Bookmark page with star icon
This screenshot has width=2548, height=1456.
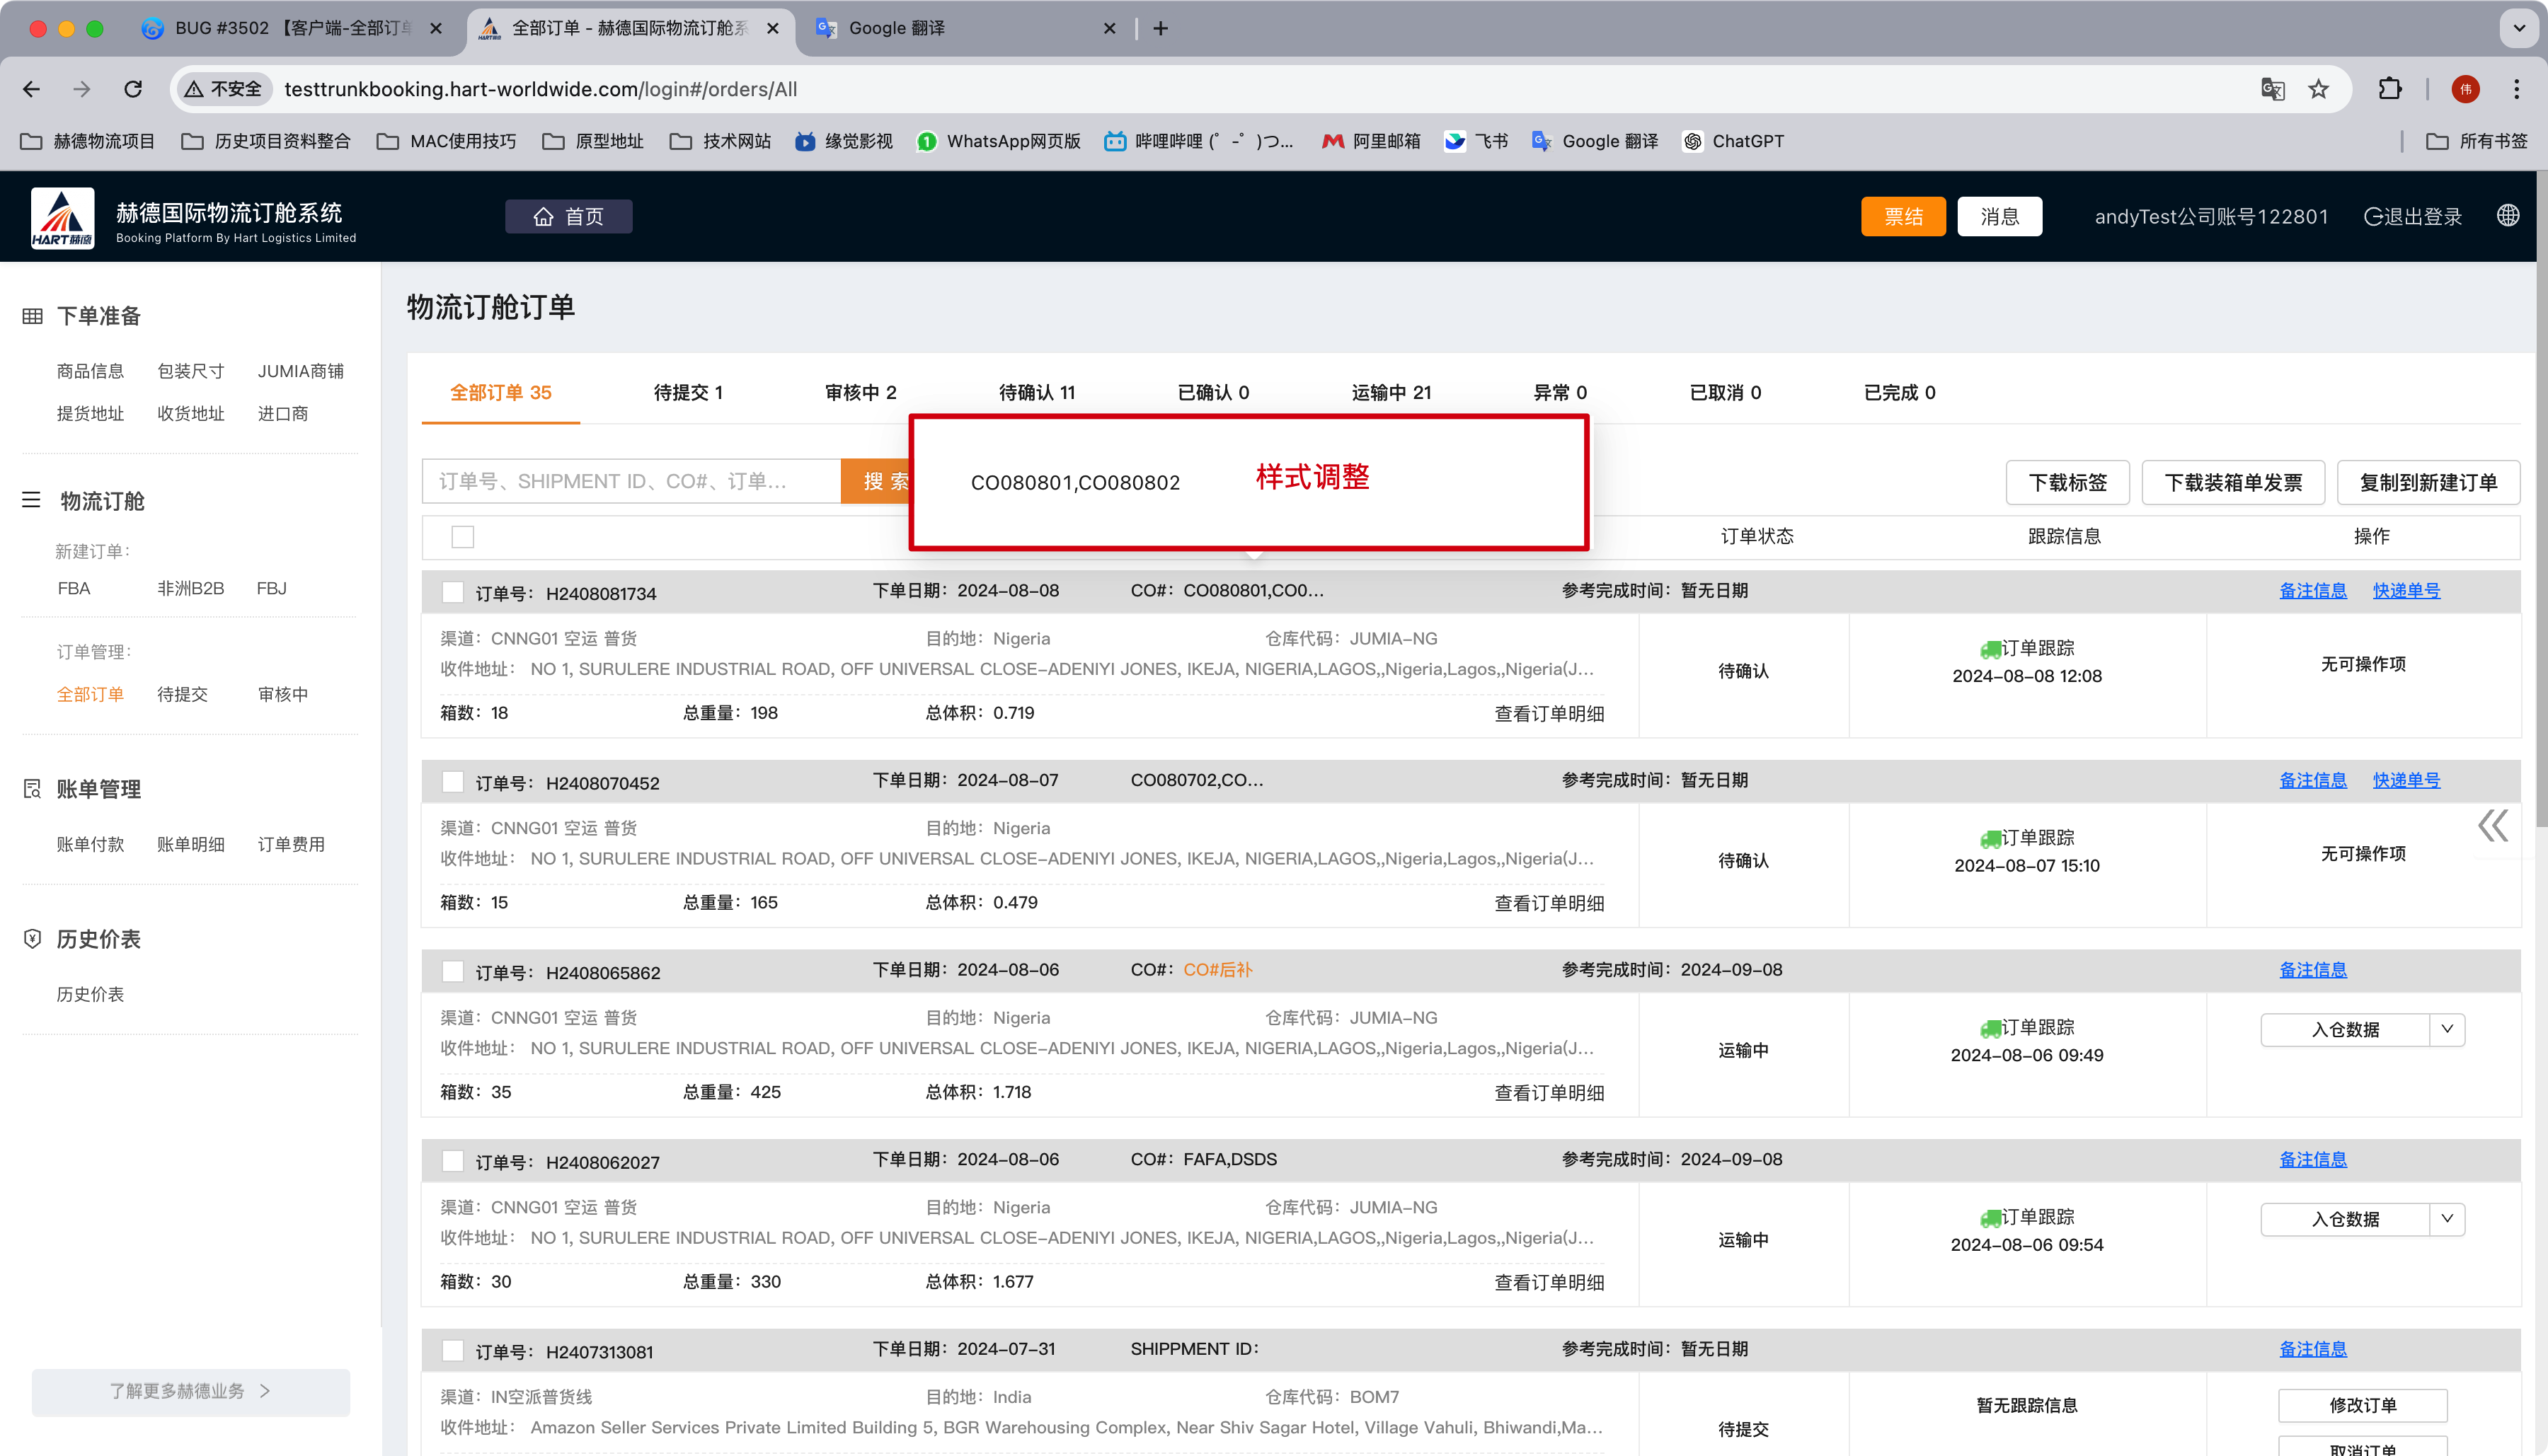(x=2318, y=89)
